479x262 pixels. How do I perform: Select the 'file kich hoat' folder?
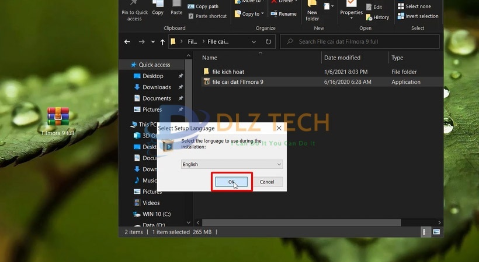(x=228, y=72)
